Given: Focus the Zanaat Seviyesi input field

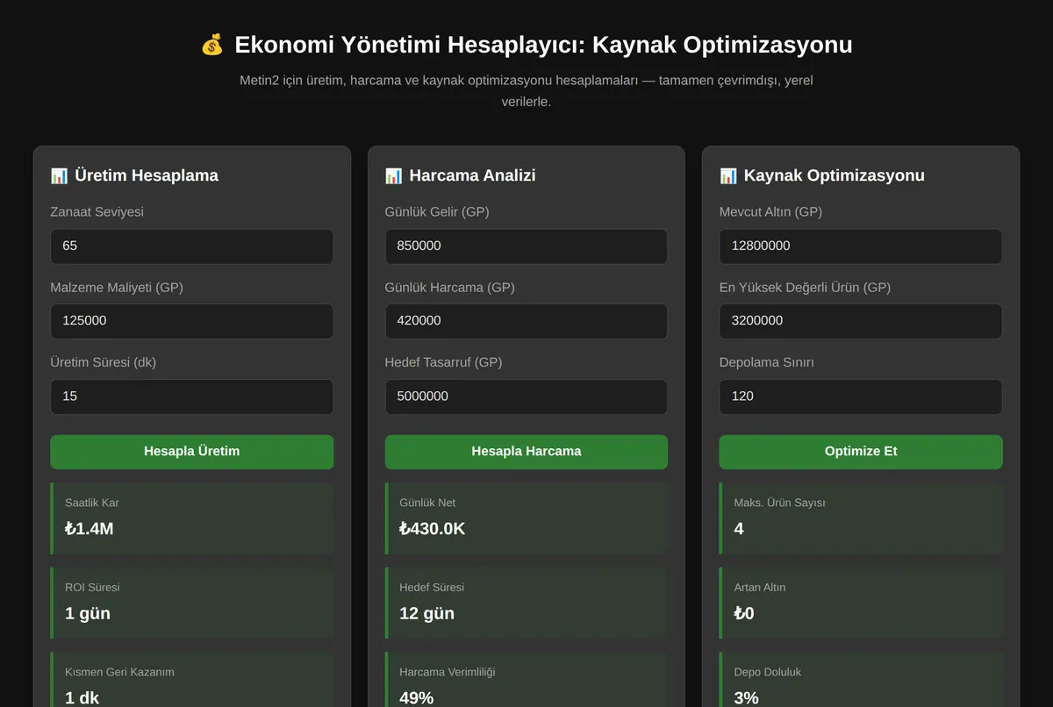Looking at the screenshot, I should click(x=192, y=246).
